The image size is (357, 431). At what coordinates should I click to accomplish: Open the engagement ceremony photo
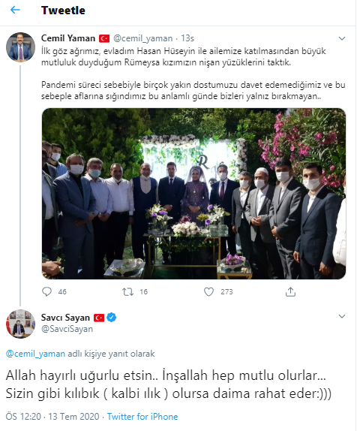(193, 194)
